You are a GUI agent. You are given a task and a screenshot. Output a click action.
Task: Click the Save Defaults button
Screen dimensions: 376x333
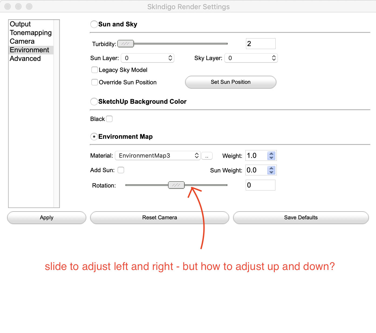[301, 218]
